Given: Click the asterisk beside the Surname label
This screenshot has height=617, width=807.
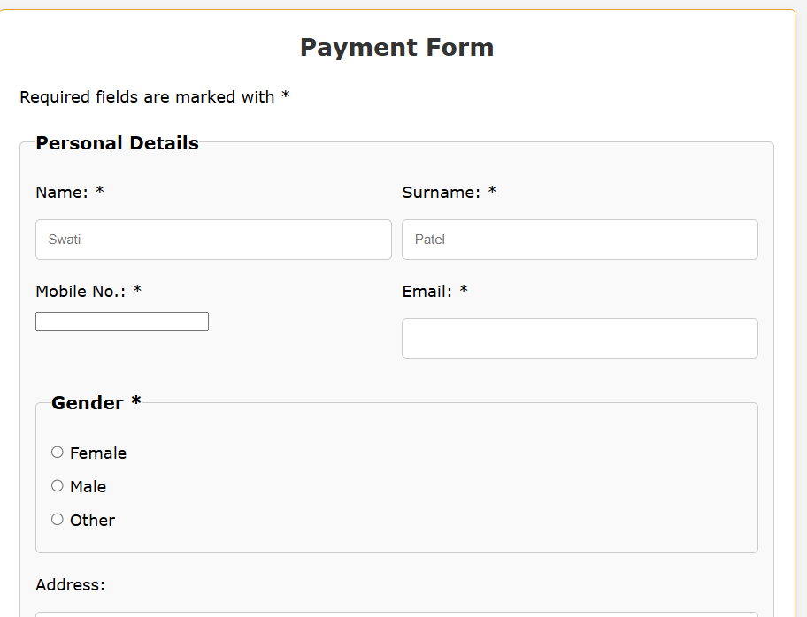Looking at the screenshot, I should coord(492,191).
